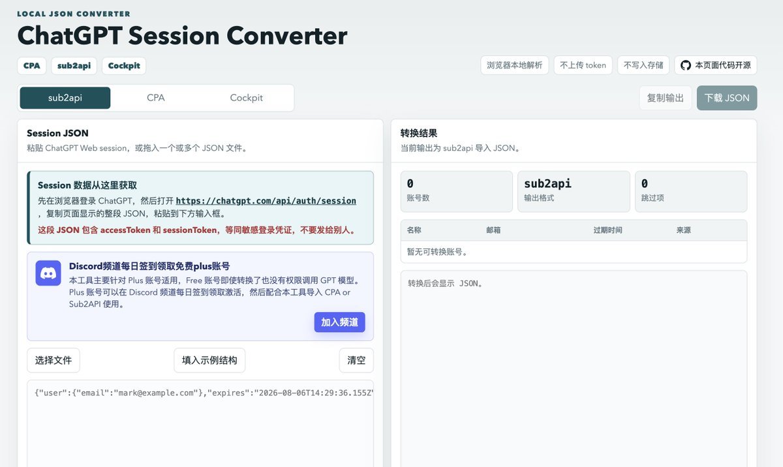Click the Cockpit tag below the title

pos(124,66)
